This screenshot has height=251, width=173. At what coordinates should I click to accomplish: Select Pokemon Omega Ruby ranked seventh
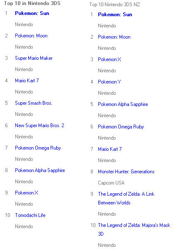(38, 148)
